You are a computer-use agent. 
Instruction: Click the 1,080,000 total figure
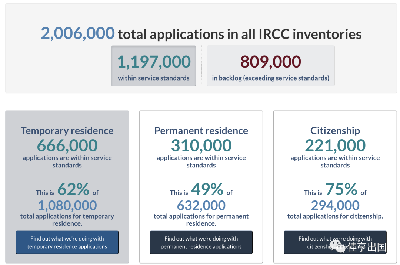coord(67,205)
